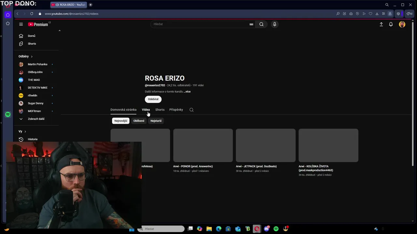Viewport: 417px width, 234px height.
Task: Open Opera sidebar bookmarks star
Action: (8, 23)
